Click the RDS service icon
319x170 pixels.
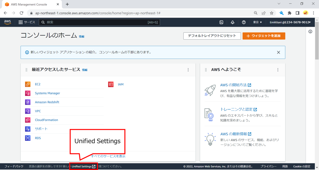point(28,138)
